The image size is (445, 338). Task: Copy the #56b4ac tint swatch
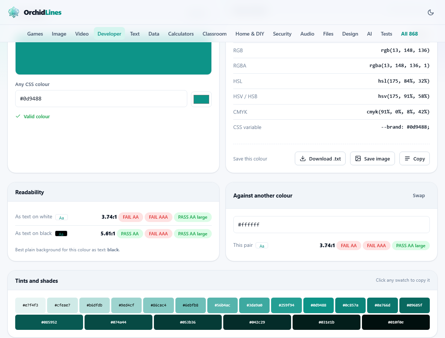click(x=222, y=305)
